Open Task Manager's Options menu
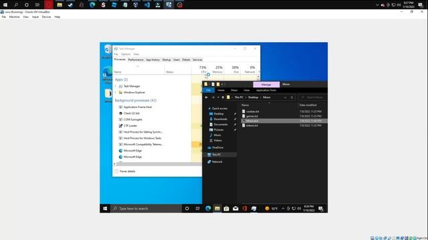The image size is (428, 240). pyautogui.click(x=126, y=54)
